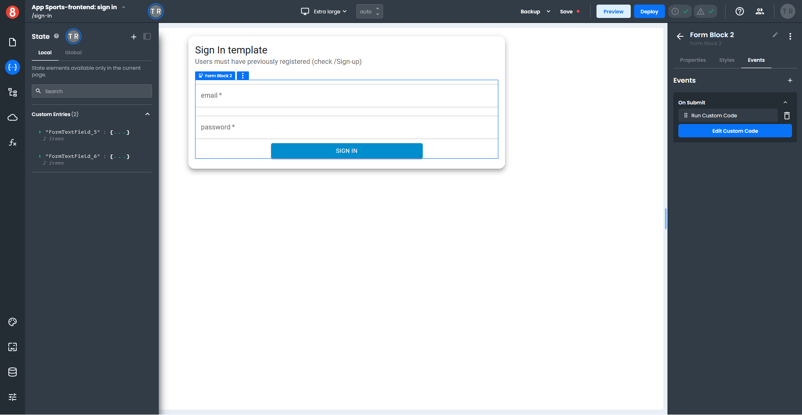Viewport: 802px width, 415px height.
Task: Click the help question mark icon
Action: click(x=739, y=12)
